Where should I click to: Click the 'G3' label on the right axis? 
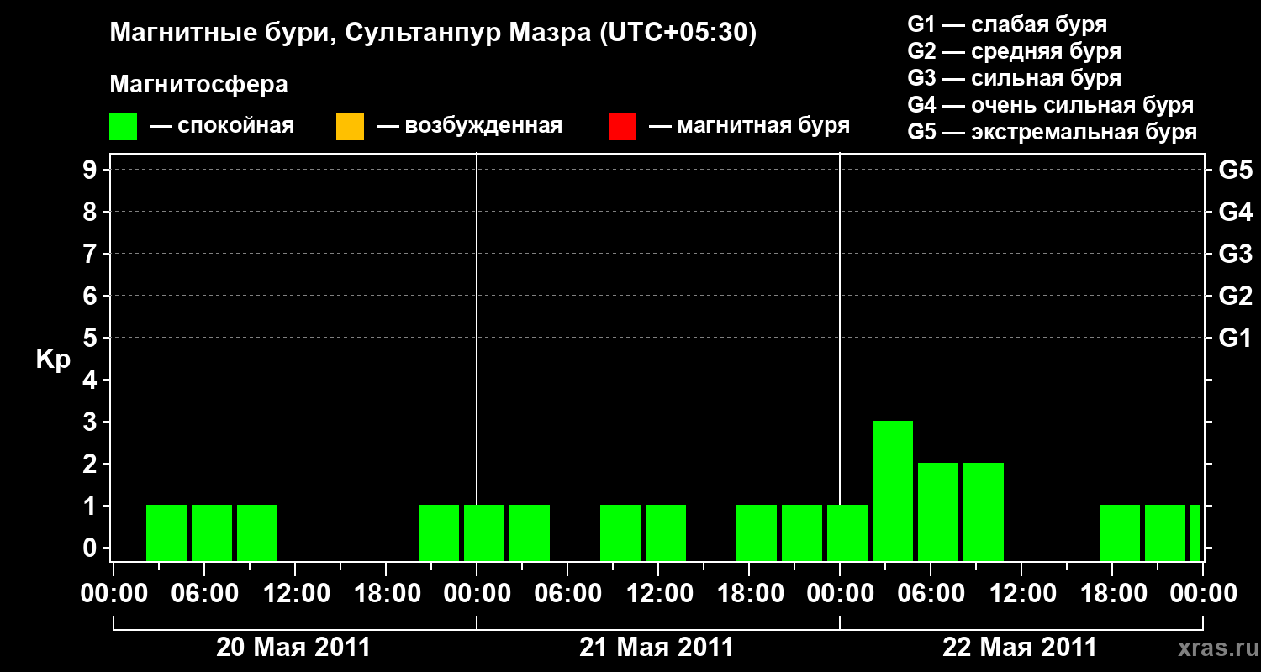pos(1236,254)
